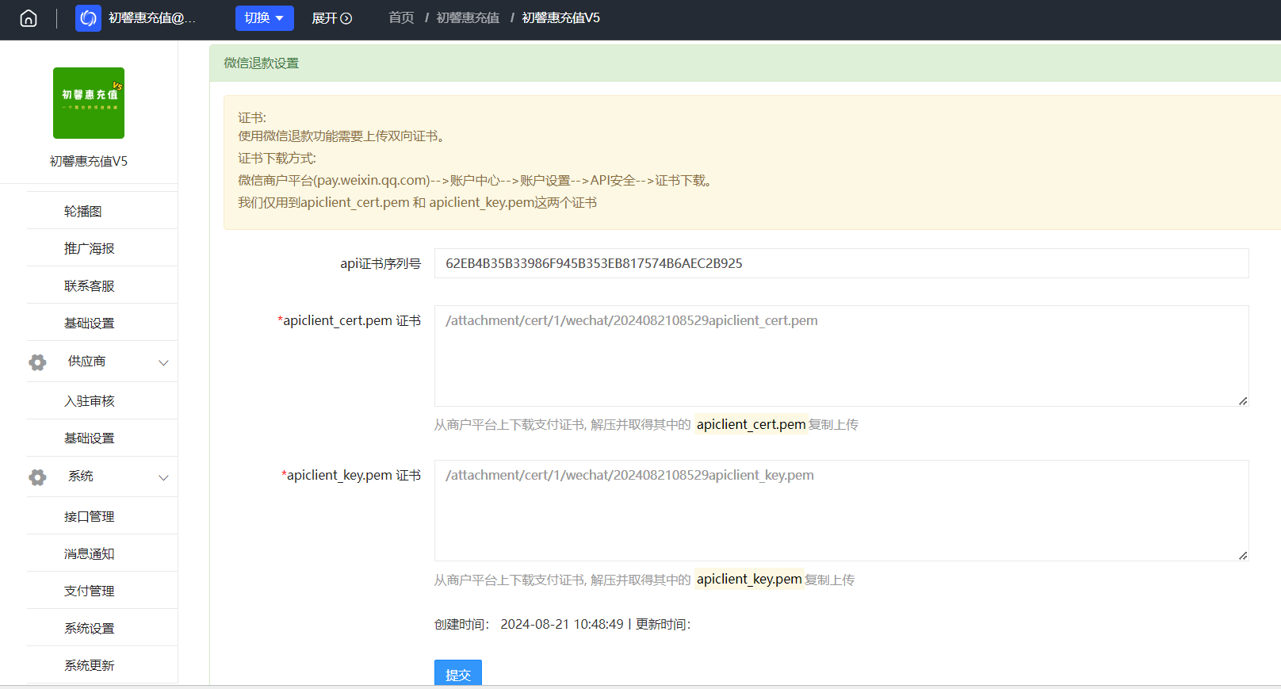Open the 初馨惠充值 breadcrumb link
This screenshot has height=689, width=1281.
tap(468, 17)
